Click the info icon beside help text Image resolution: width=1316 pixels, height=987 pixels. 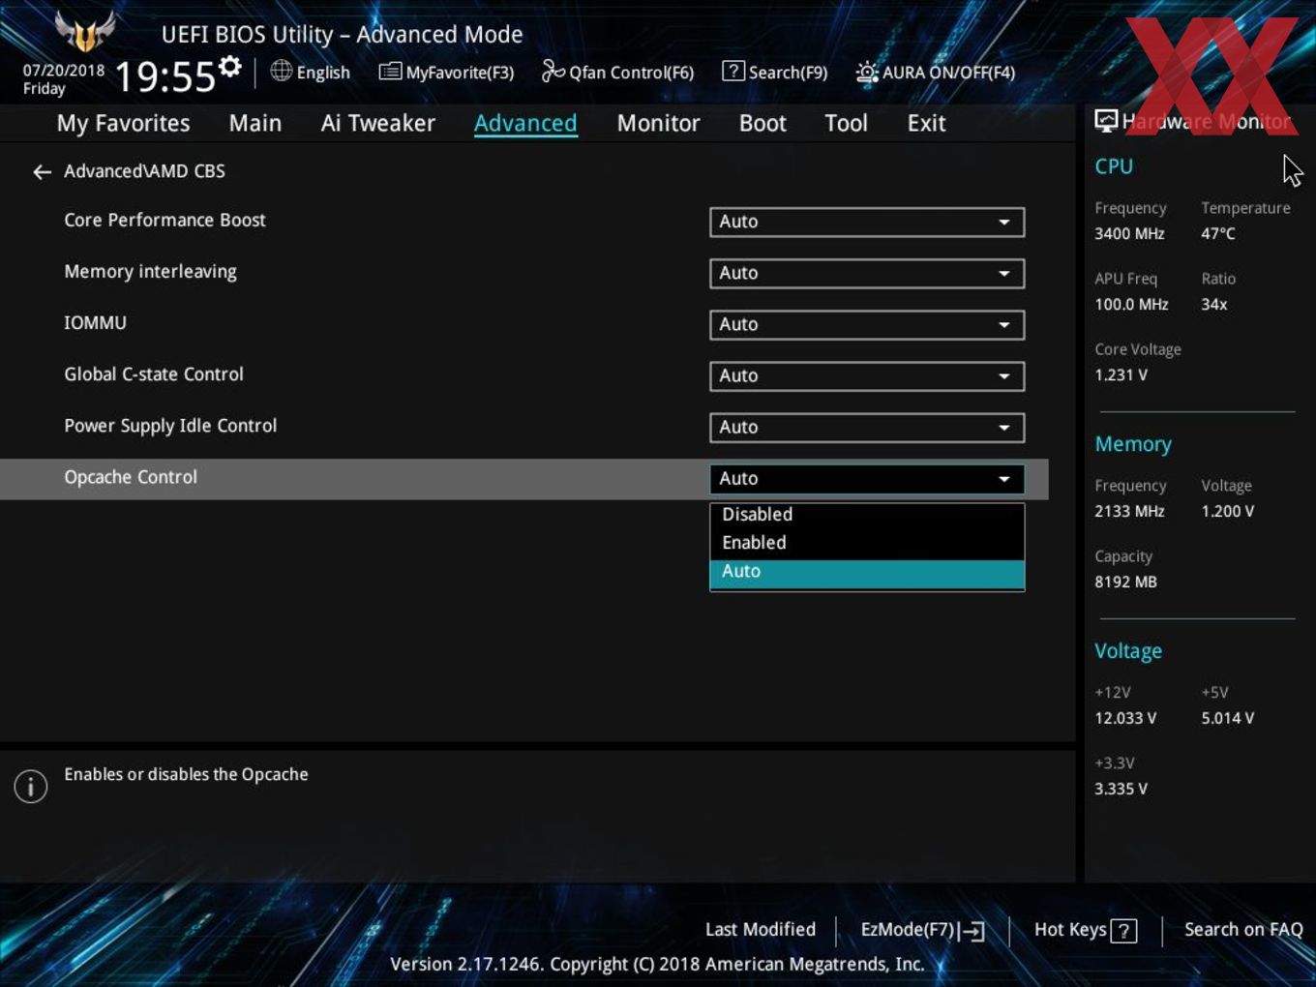coord(31,786)
